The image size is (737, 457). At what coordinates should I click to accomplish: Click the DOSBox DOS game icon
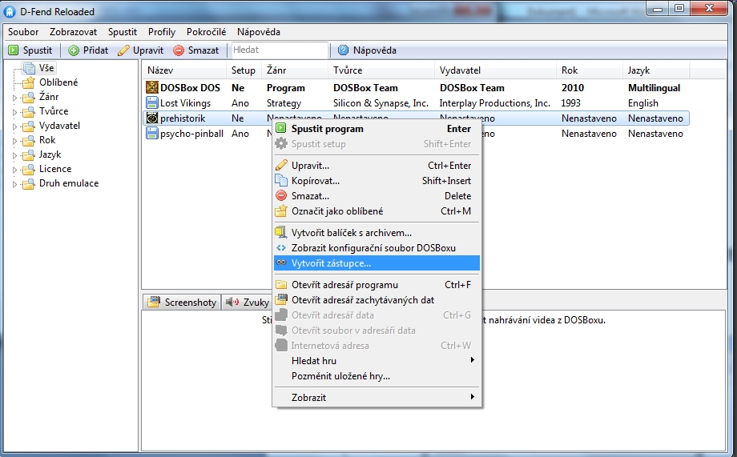click(x=152, y=88)
